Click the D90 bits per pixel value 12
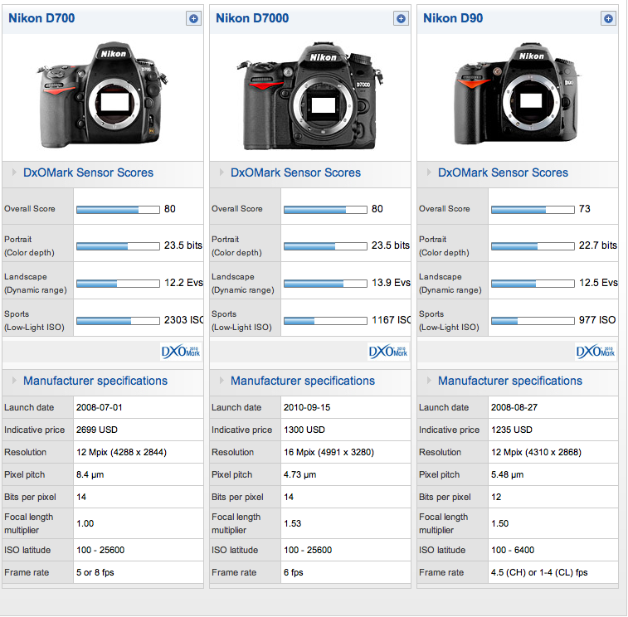 click(496, 497)
